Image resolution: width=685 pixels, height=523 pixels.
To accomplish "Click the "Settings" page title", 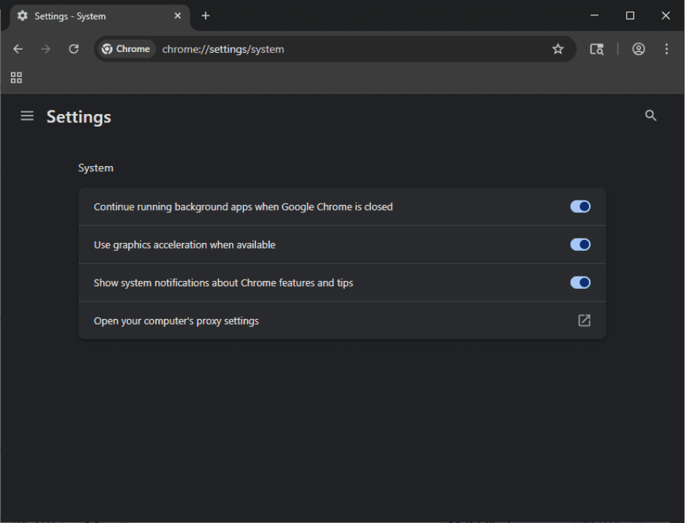I will coord(78,117).
